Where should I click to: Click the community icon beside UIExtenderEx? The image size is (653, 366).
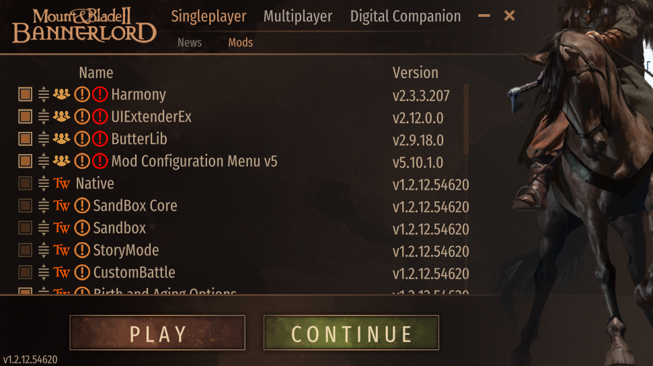pyautogui.click(x=61, y=116)
